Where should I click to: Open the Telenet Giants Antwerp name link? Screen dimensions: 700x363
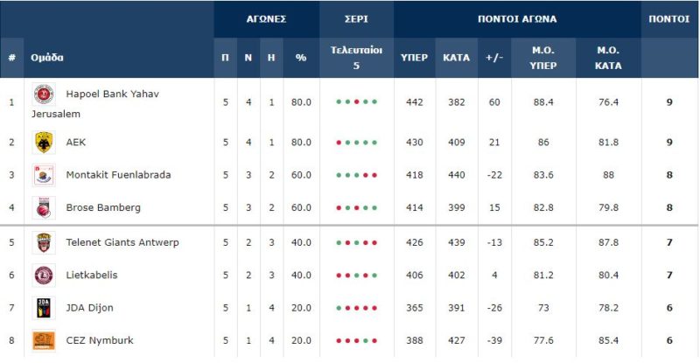tap(122, 242)
